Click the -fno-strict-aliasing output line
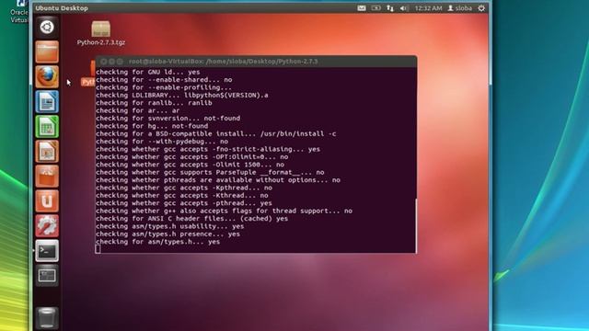Screen dimensions: 589x331 tap(208, 149)
